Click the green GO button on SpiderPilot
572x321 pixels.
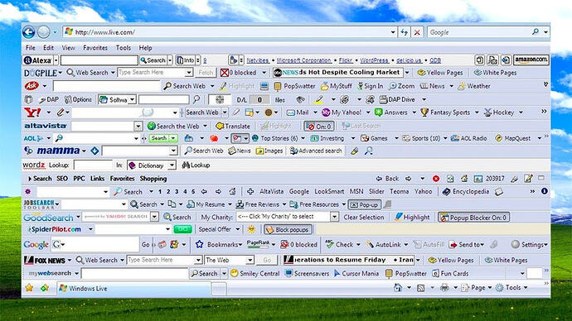[182, 229]
